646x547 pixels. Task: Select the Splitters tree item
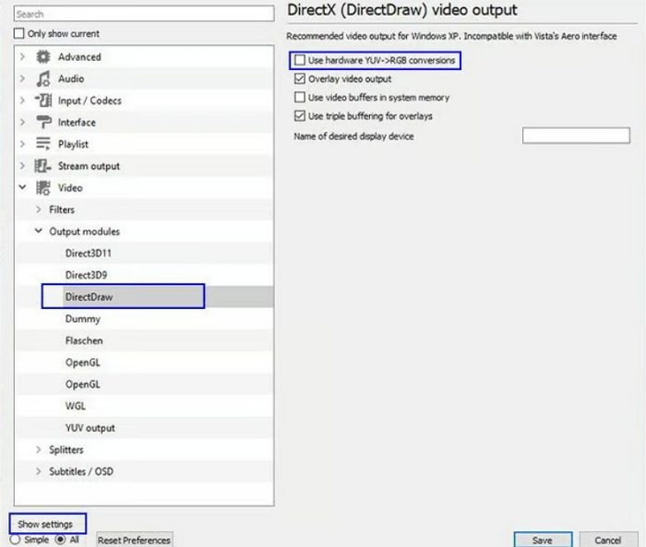point(66,450)
